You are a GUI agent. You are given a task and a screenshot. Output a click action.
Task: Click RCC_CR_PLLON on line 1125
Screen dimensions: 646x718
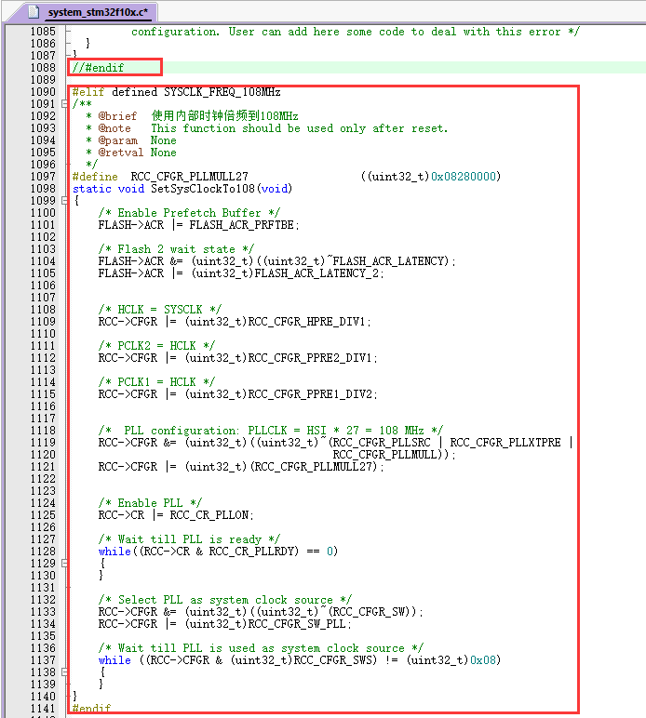coord(209,515)
